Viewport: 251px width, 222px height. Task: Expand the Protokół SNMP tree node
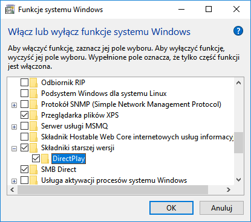pos(14,105)
